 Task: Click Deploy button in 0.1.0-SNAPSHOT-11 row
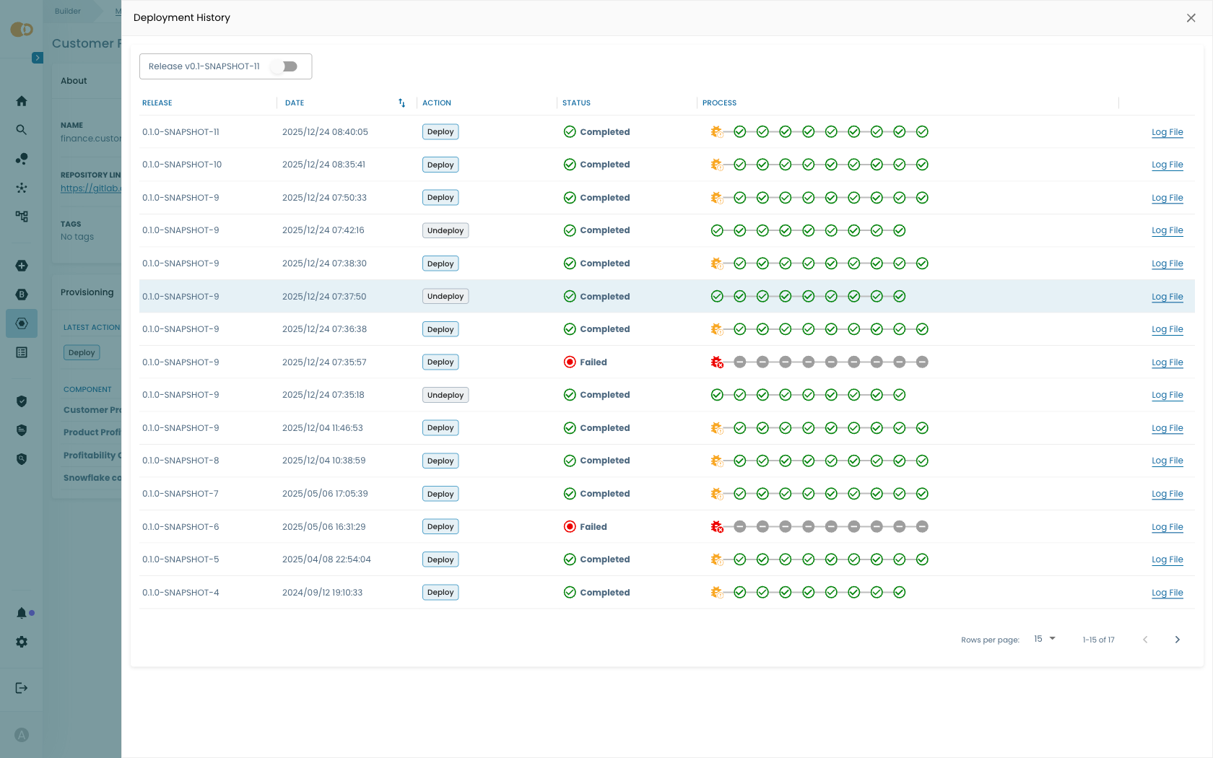440,132
